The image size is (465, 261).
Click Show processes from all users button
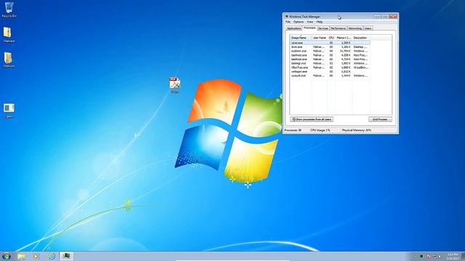point(312,119)
